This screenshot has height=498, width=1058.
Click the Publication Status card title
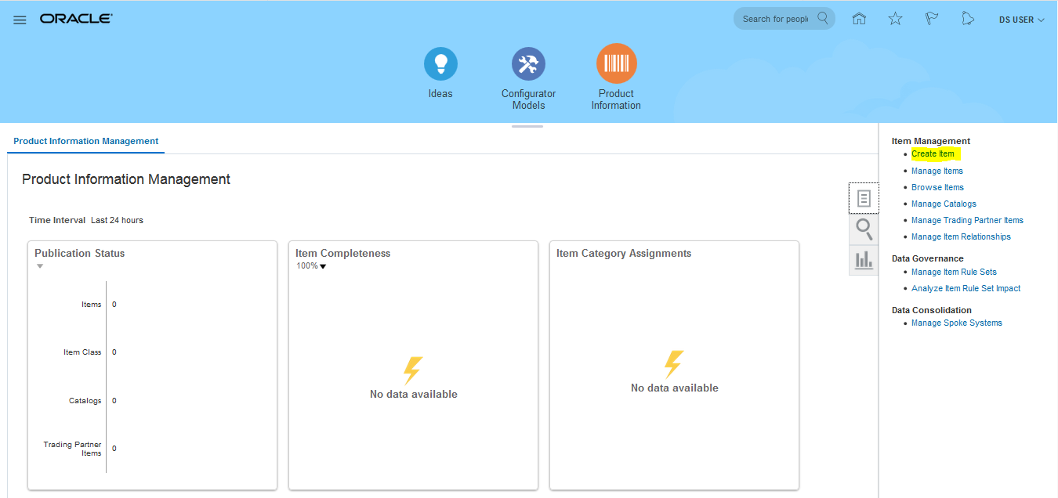click(x=80, y=253)
